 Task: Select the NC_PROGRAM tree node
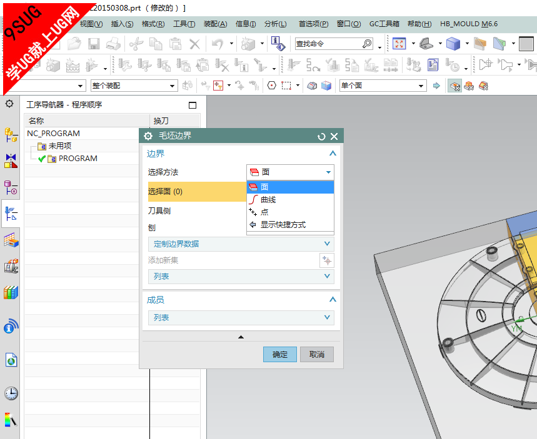click(x=53, y=134)
